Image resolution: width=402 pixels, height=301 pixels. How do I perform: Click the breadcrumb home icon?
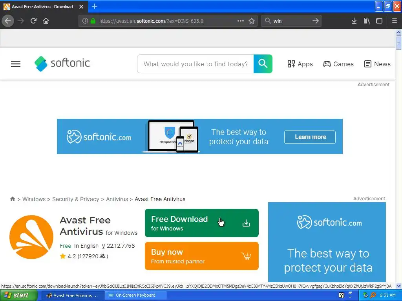point(12,199)
